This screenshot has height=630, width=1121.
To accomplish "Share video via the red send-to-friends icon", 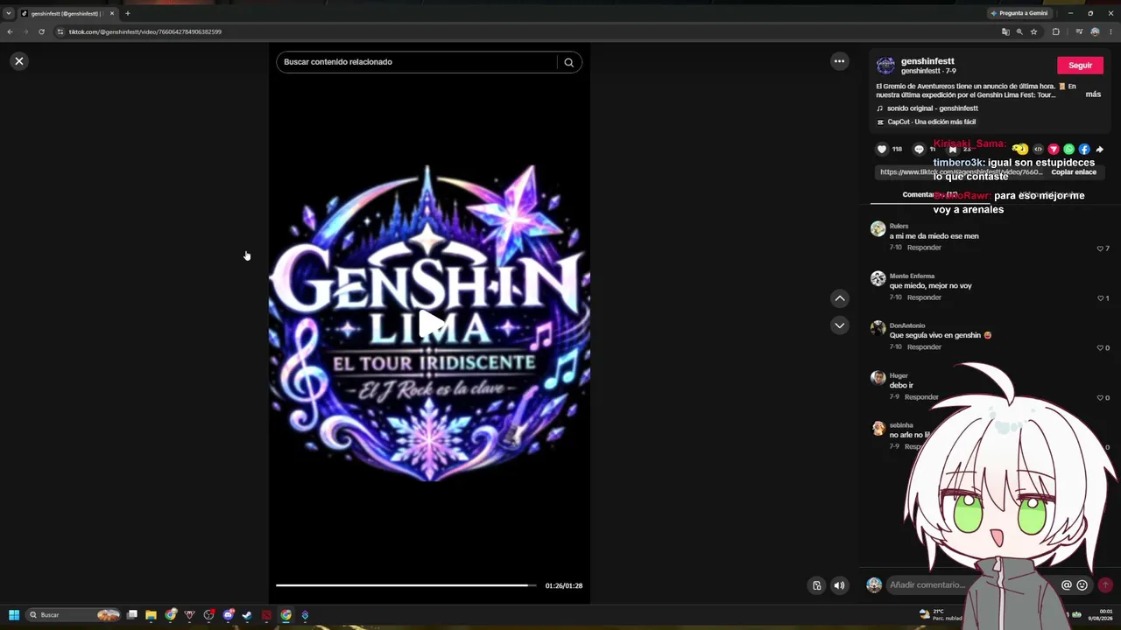I will pos(1054,150).
